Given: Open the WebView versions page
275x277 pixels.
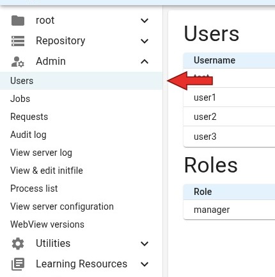Looking at the screenshot, I should tap(81, 224).
